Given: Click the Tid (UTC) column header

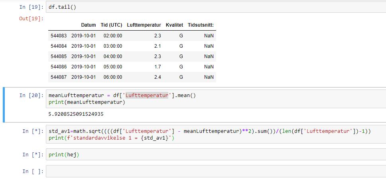Looking at the screenshot, I should tap(111, 25).
